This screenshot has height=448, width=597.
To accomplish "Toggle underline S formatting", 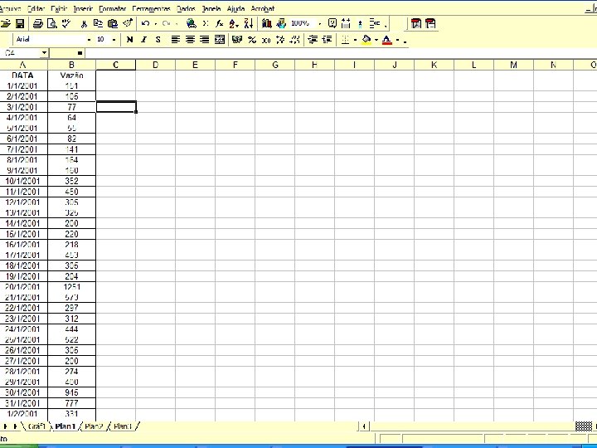I will pyautogui.click(x=158, y=40).
